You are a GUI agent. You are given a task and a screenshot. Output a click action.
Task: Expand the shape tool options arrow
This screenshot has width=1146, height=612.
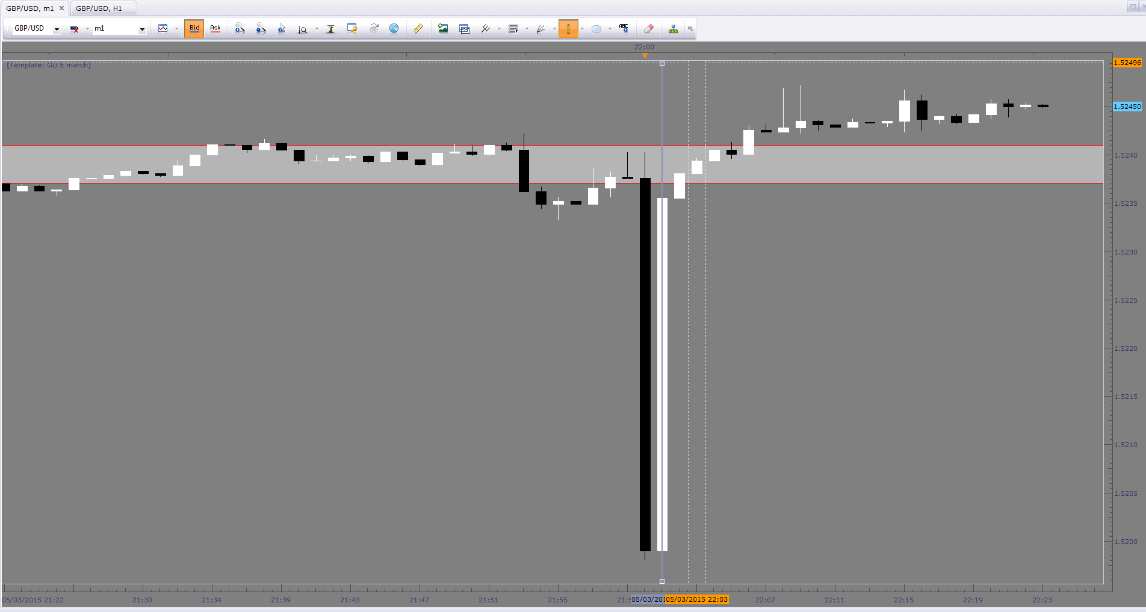click(x=610, y=29)
